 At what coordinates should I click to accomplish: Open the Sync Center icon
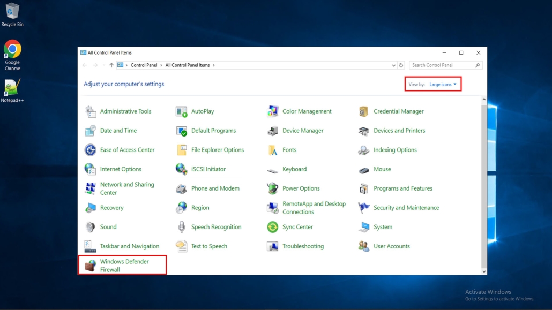(272, 228)
